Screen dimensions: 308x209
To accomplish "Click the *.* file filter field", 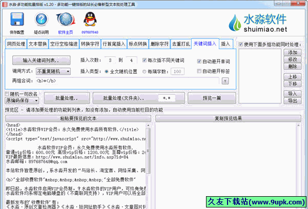I will tap(167, 98).
